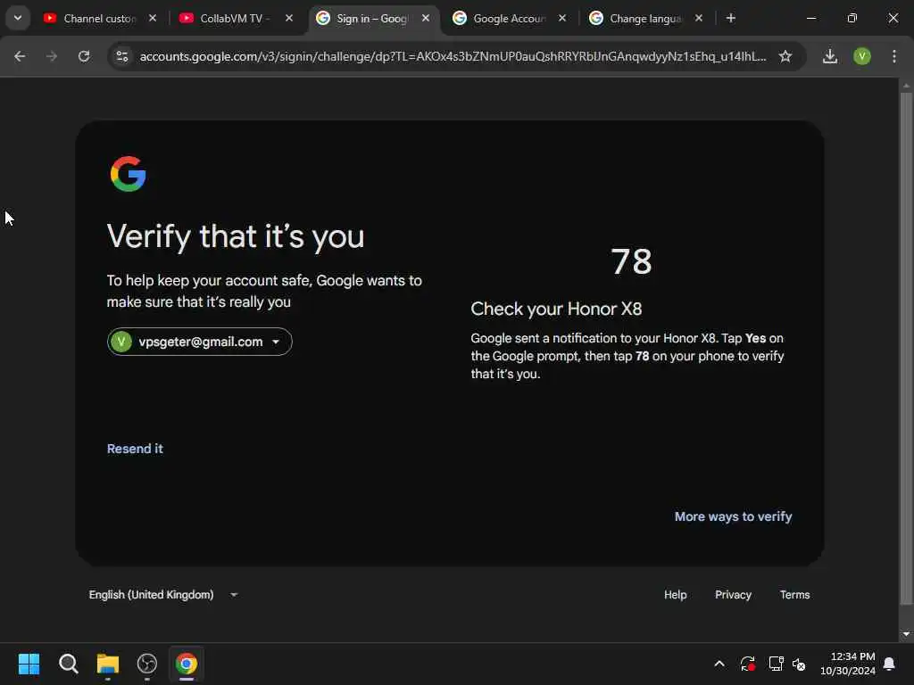Open Windows taskbar search
The image size is (914, 685).
coord(68,664)
